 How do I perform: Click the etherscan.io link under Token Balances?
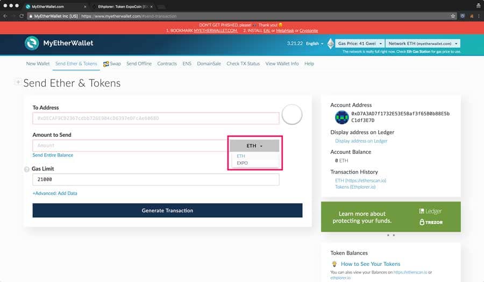point(410,272)
